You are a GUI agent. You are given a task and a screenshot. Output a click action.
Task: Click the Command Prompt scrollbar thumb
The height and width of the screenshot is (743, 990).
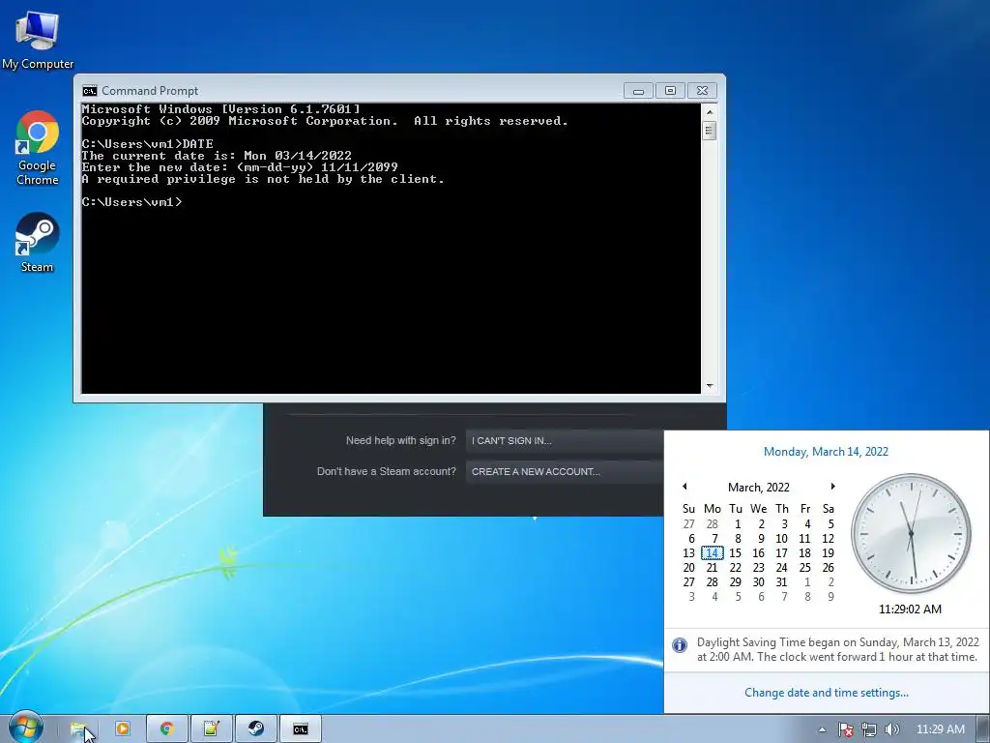[x=710, y=131]
